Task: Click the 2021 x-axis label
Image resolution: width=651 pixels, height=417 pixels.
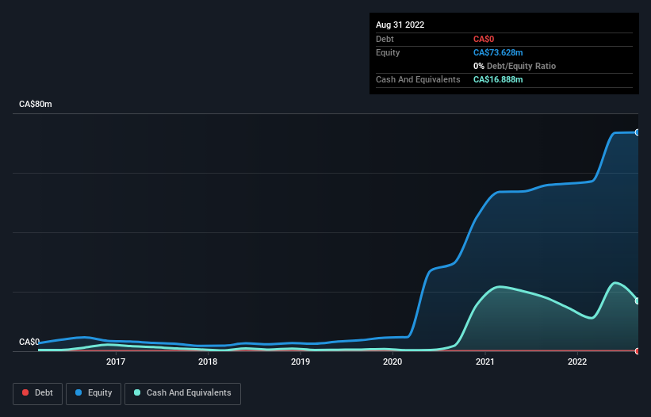Action: point(485,362)
